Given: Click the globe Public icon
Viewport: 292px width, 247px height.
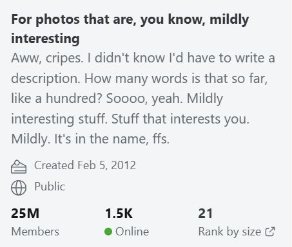Looking at the screenshot, I should point(19,188).
